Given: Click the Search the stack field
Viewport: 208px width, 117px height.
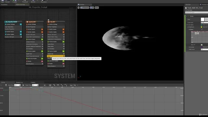Looking at the screenshot, I should [196, 12].
